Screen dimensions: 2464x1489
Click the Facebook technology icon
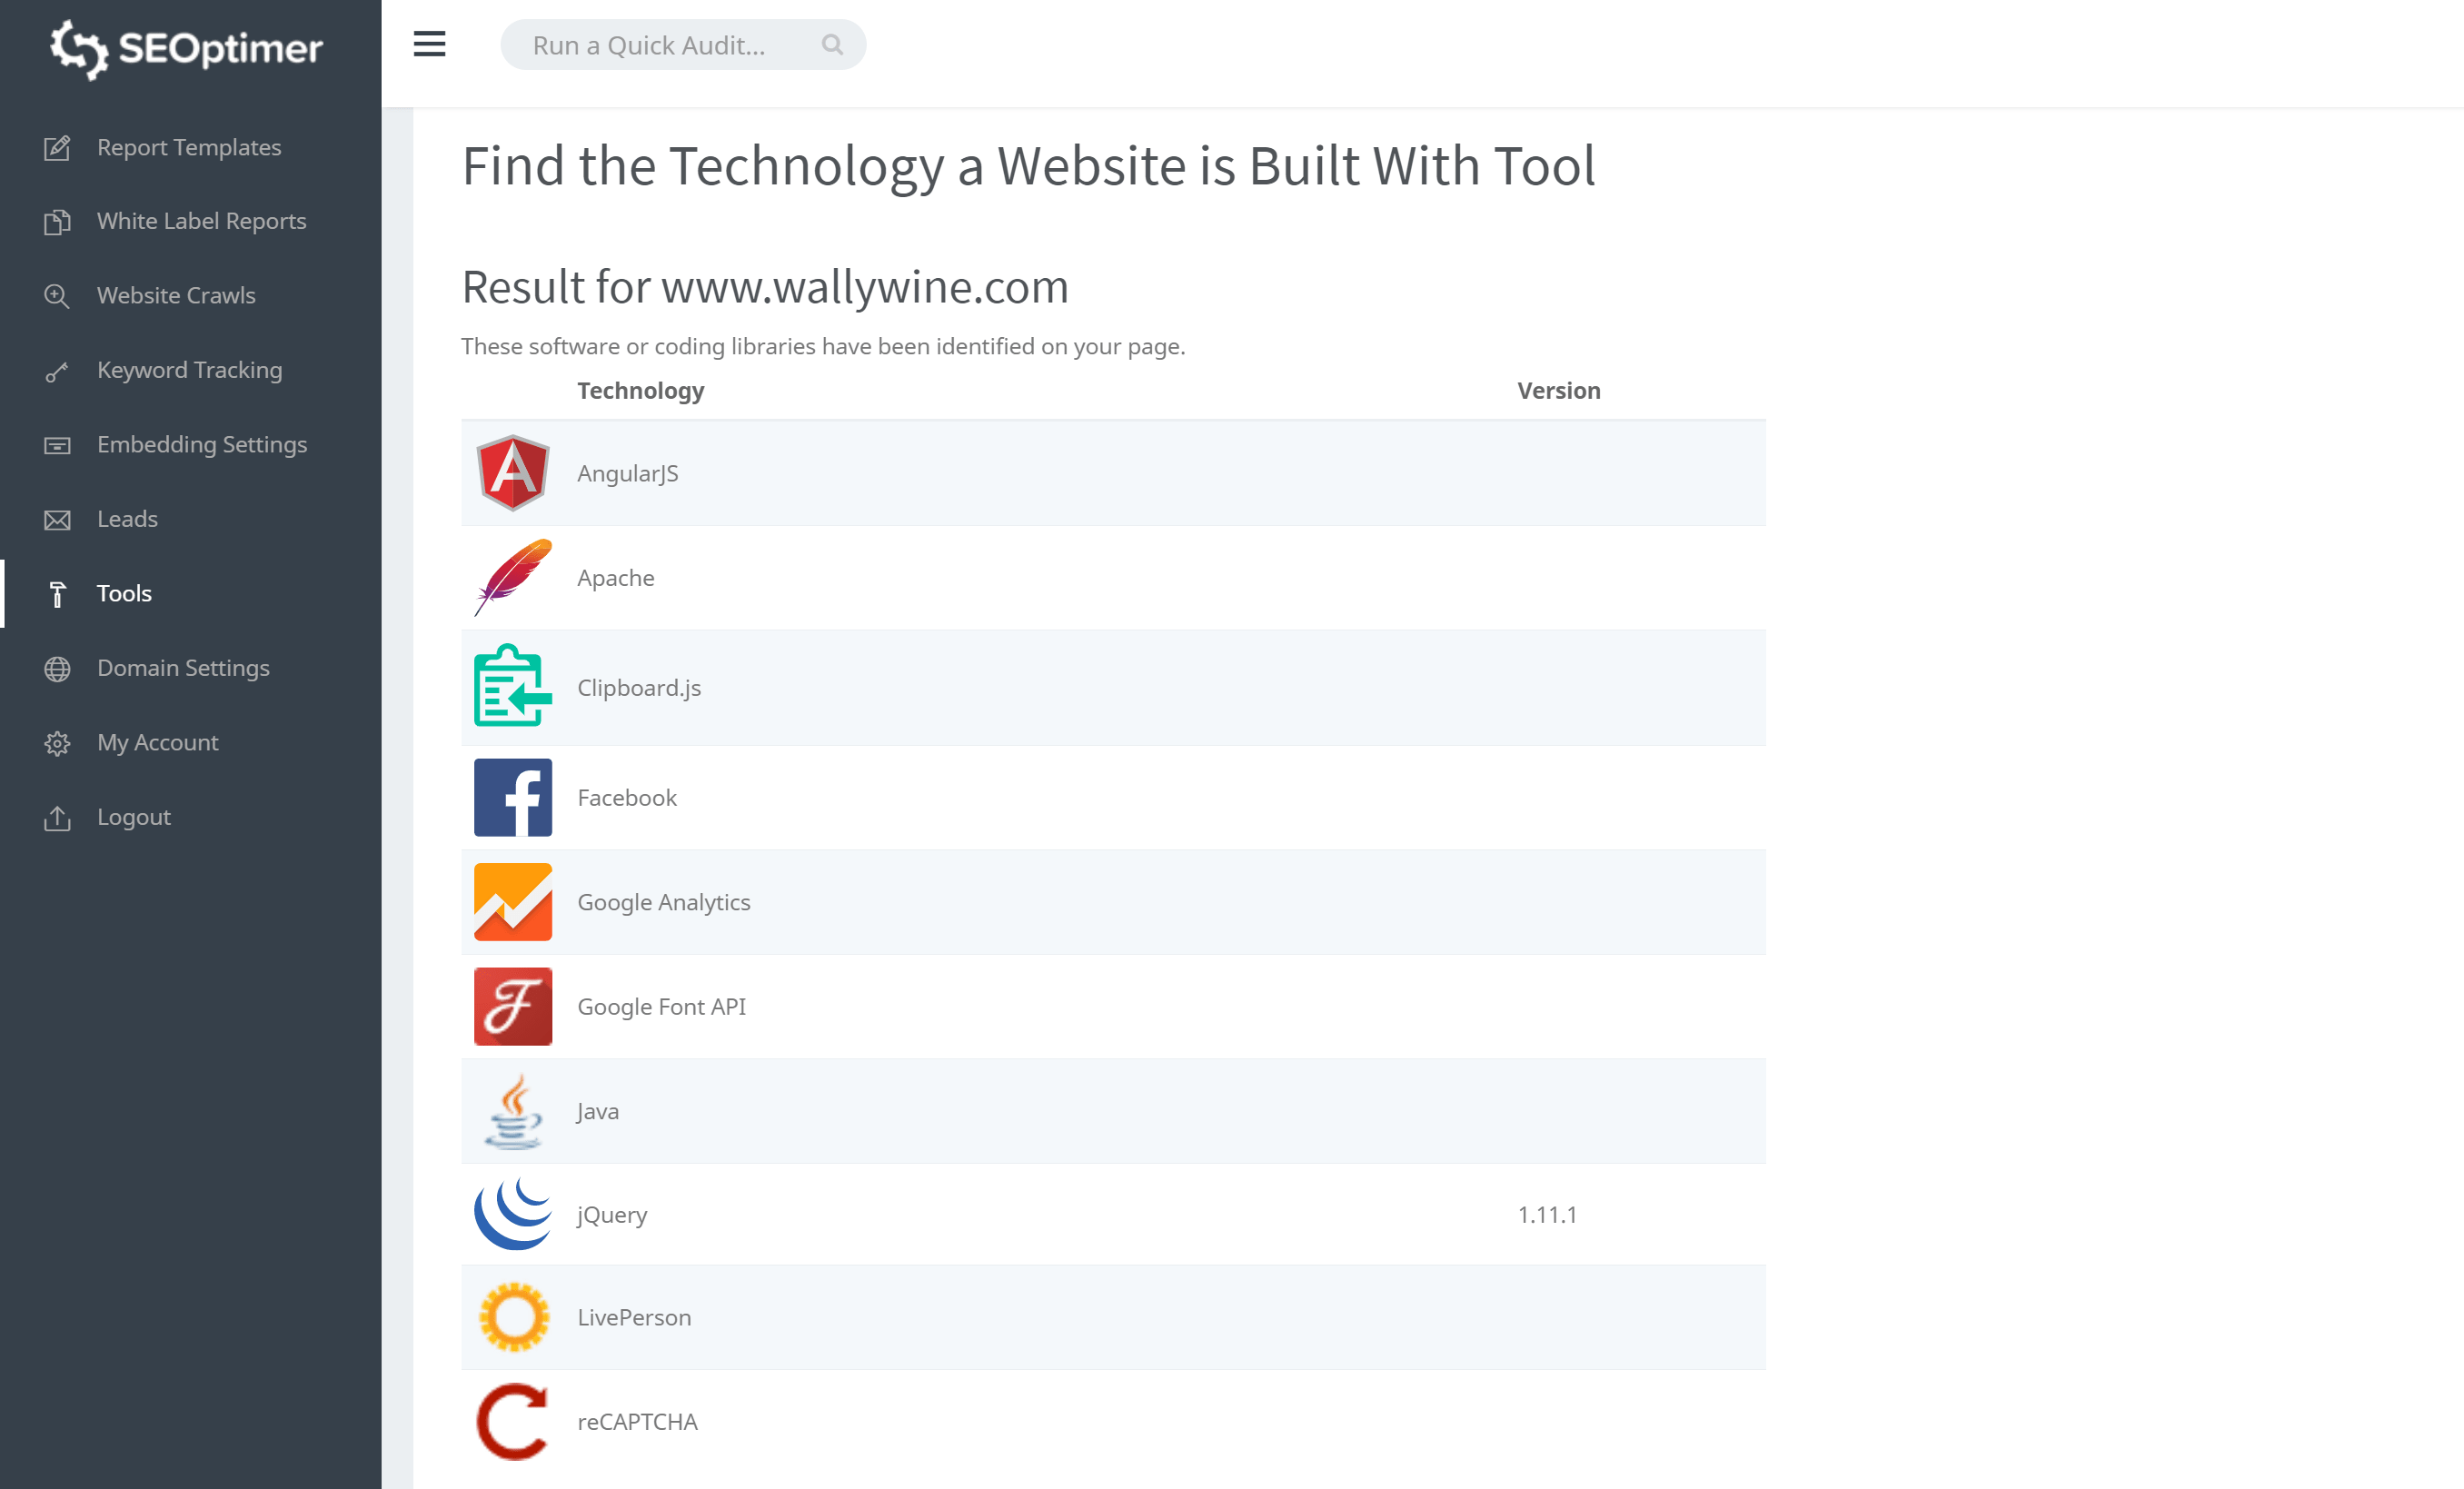512,796
